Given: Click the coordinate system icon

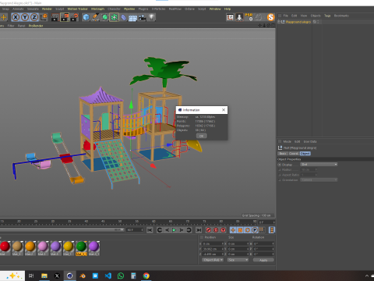Looking at the screenshot, I should tap(44, 17).
